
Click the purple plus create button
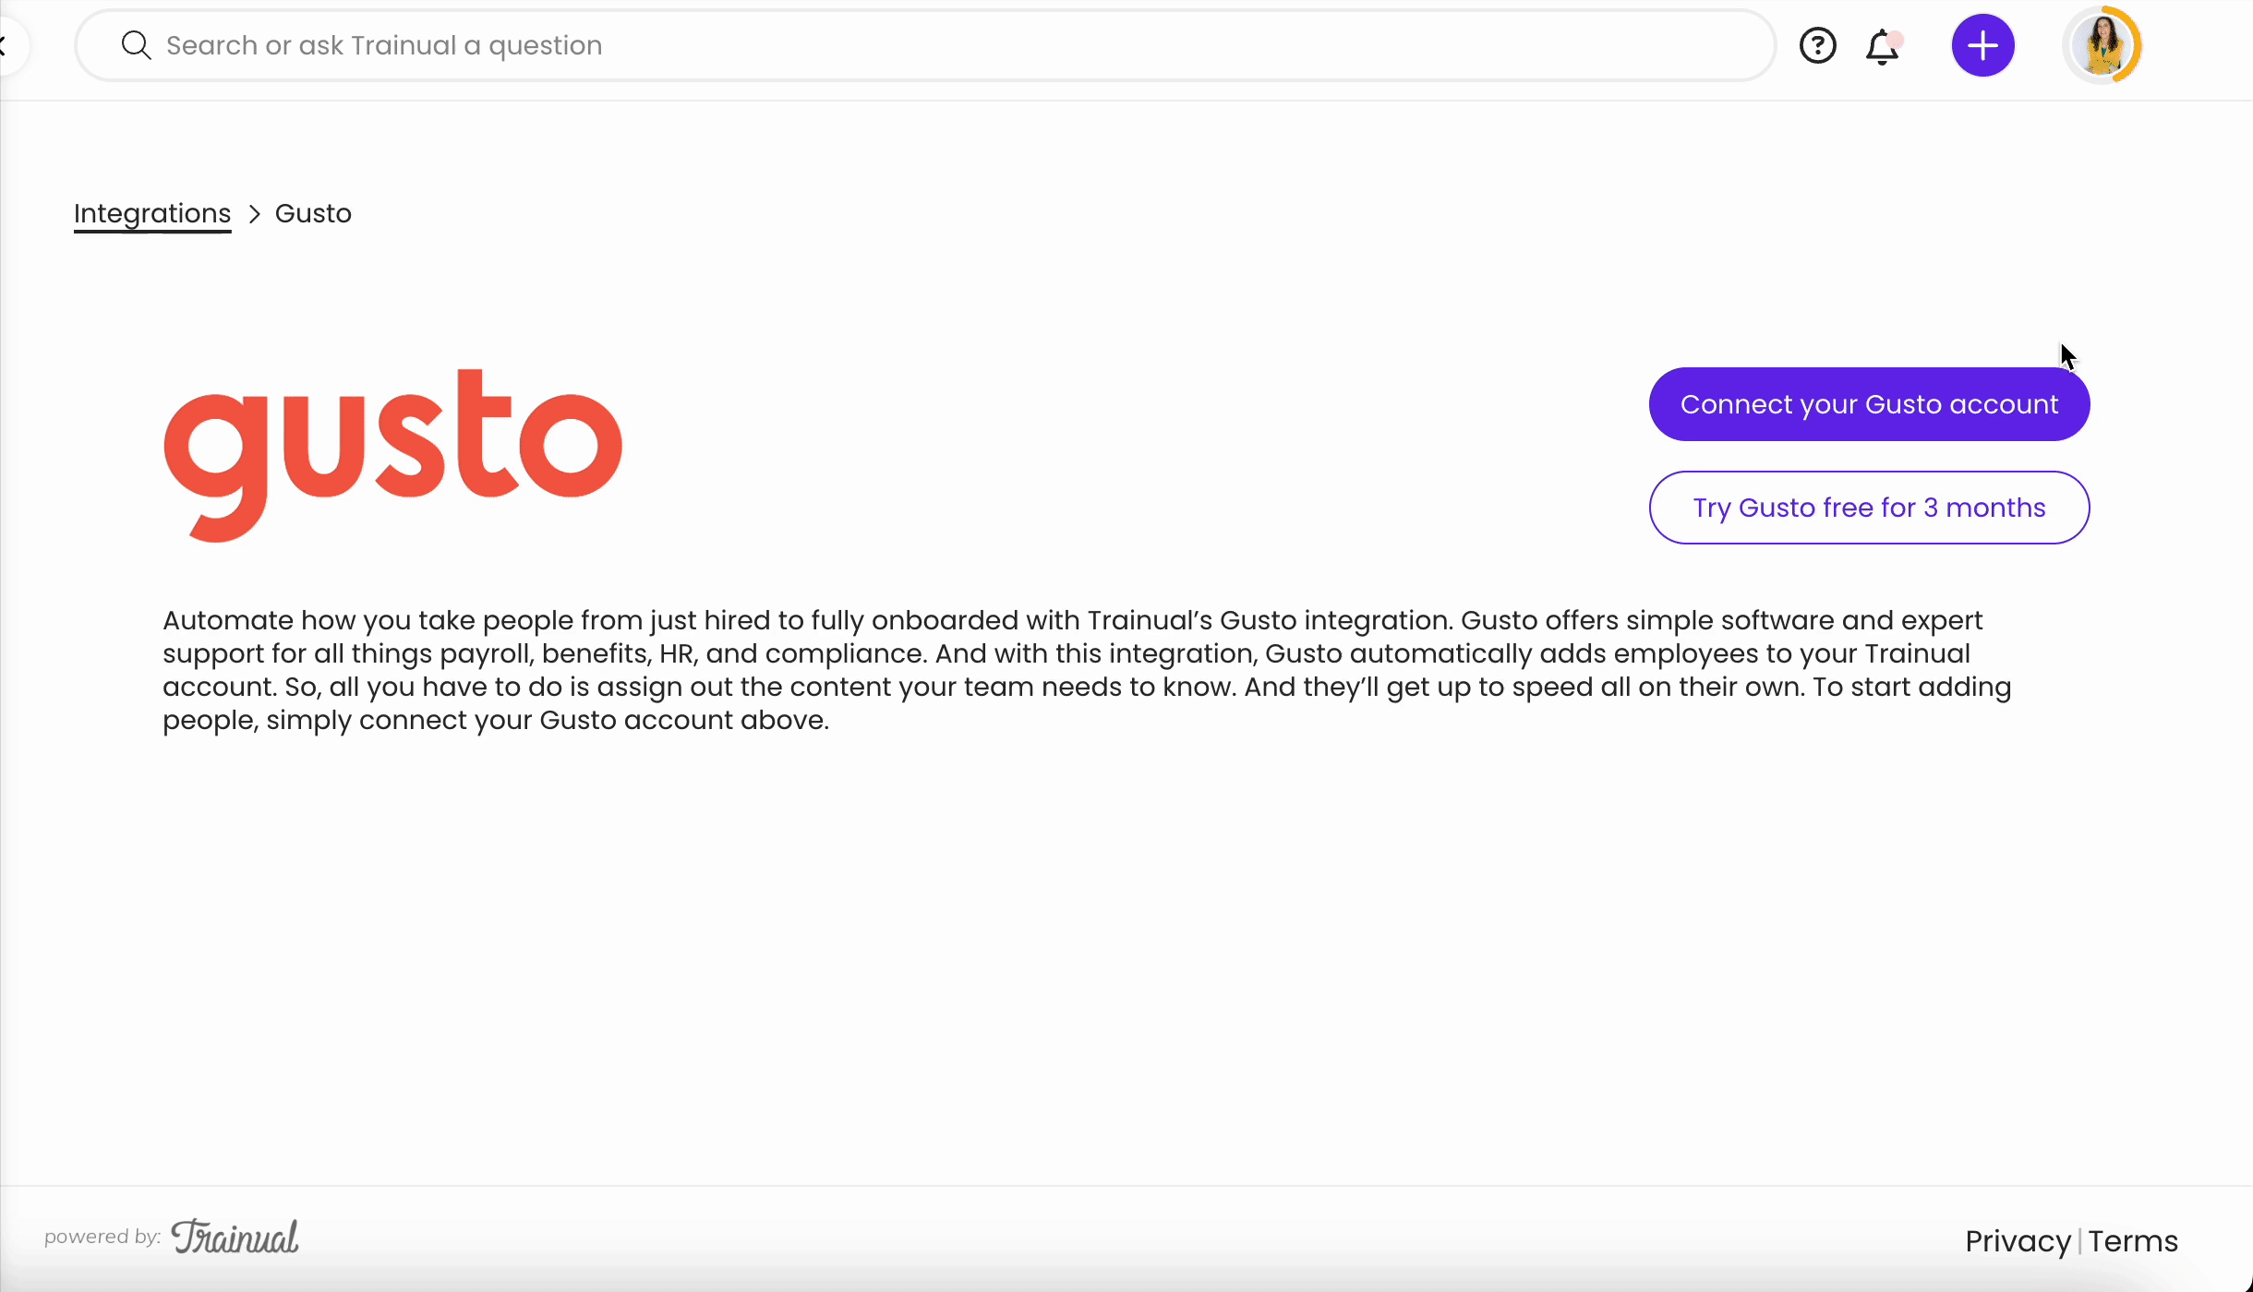(x=1982, y=45)
